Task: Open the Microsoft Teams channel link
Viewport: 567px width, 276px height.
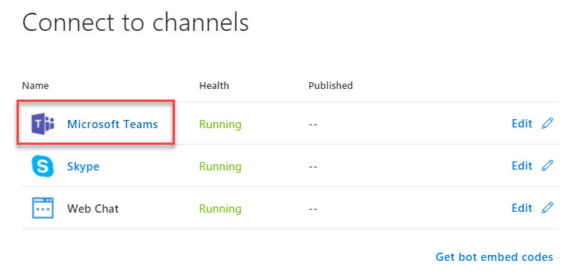Action: tap(112, 124)
